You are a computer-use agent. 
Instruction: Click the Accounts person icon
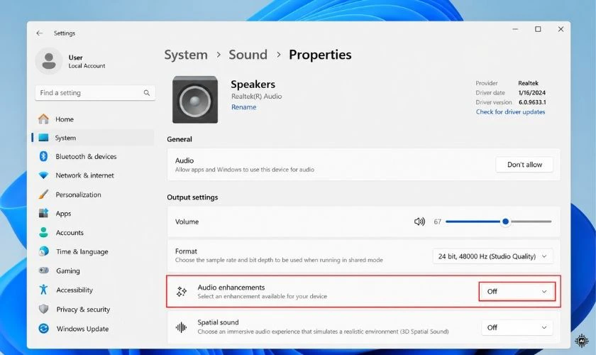point(44,232)
